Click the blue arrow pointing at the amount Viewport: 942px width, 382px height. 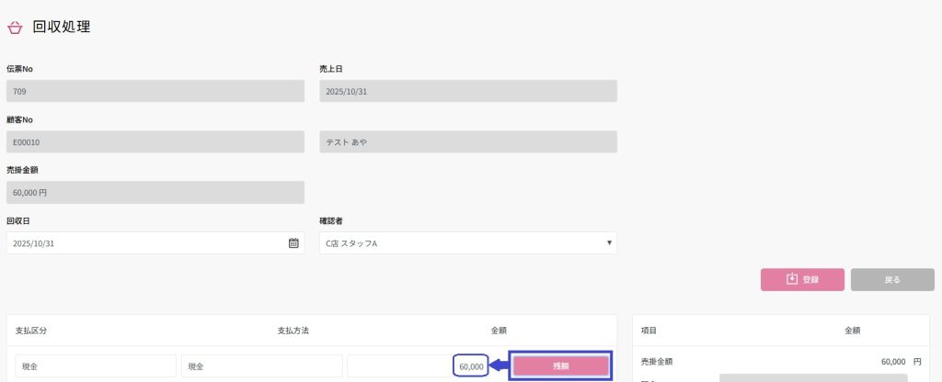coord(498,366)
